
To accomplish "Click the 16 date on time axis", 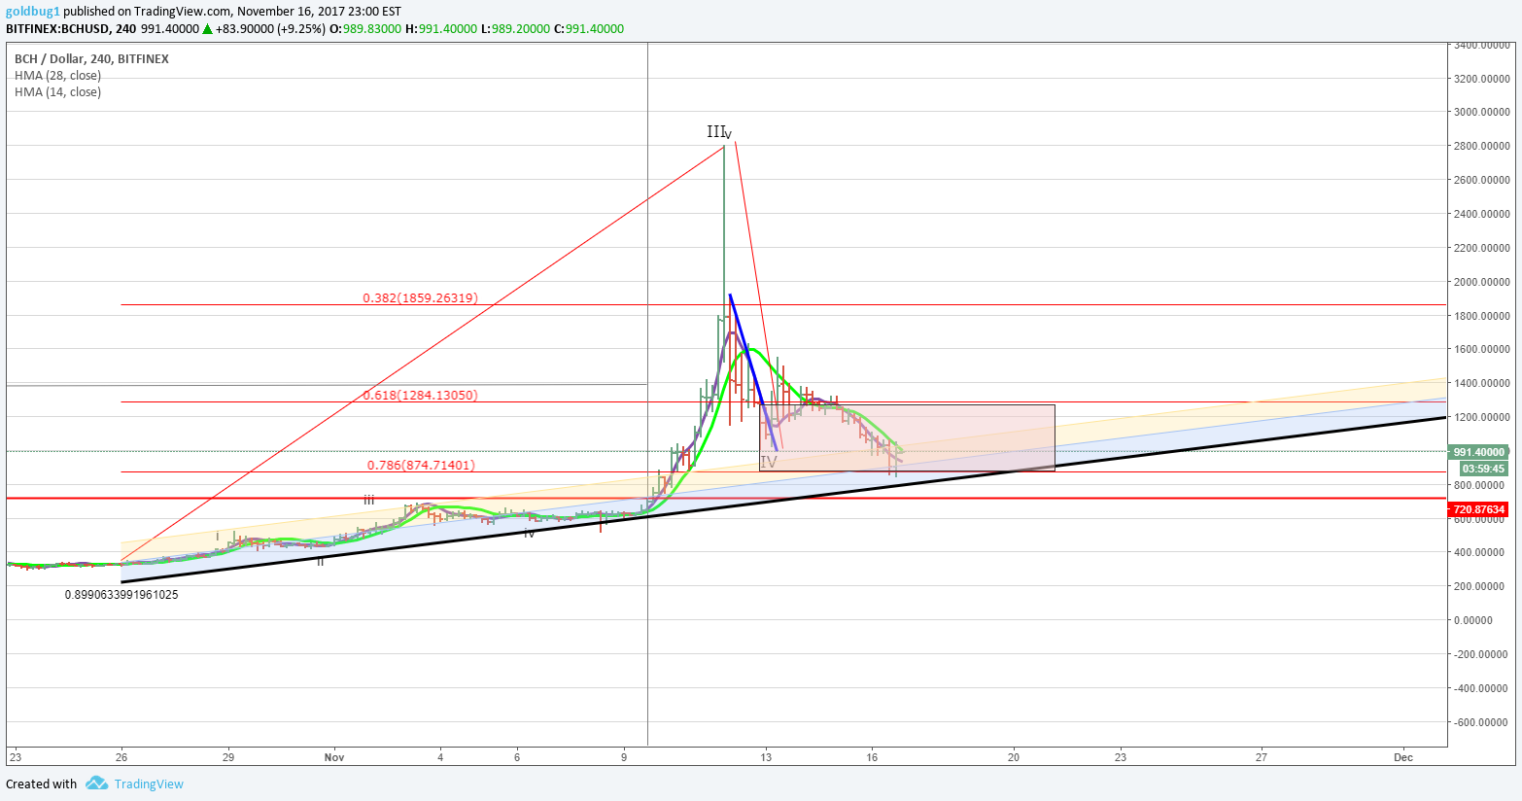I will pyautogui.click(x=873, y=757).
